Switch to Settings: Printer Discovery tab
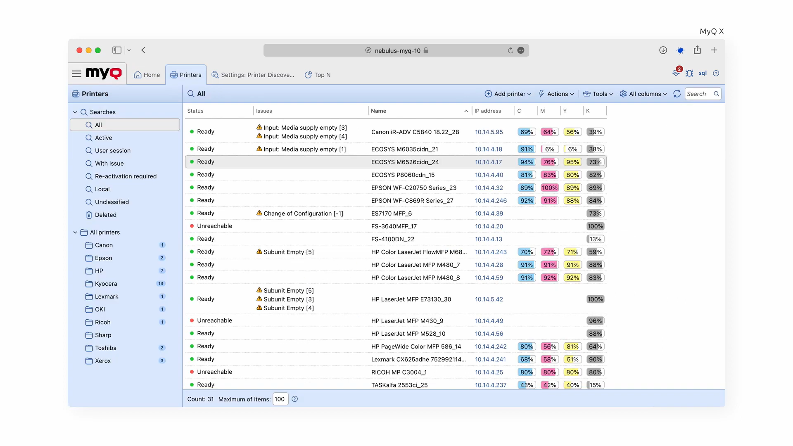793x446 pixels. coord(253,75)
